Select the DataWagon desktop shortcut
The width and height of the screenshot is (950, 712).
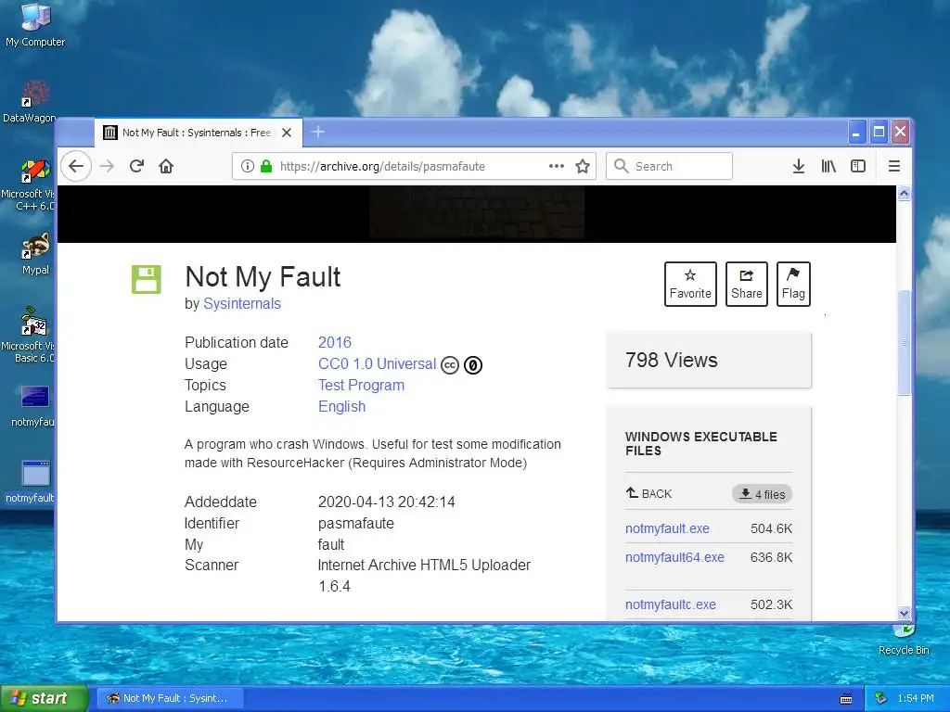[x=31, y=101]
